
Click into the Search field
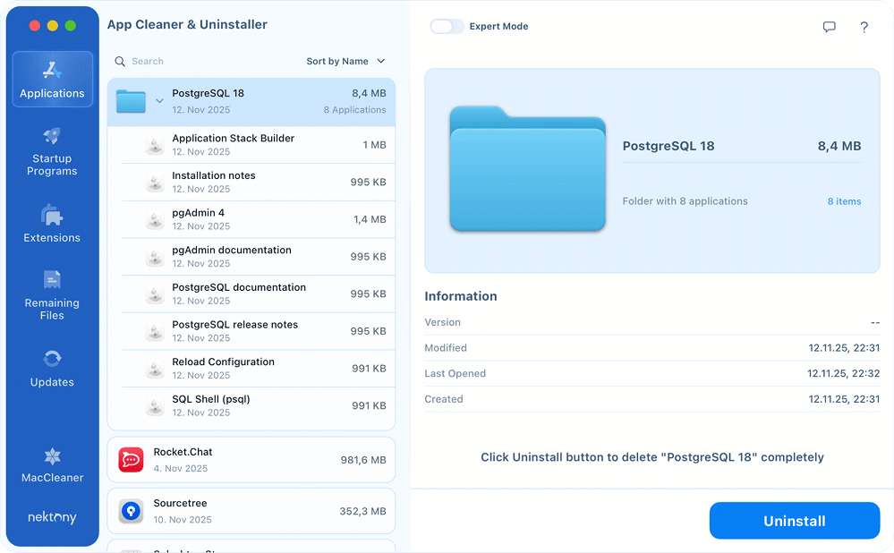[x=206, y=61]
